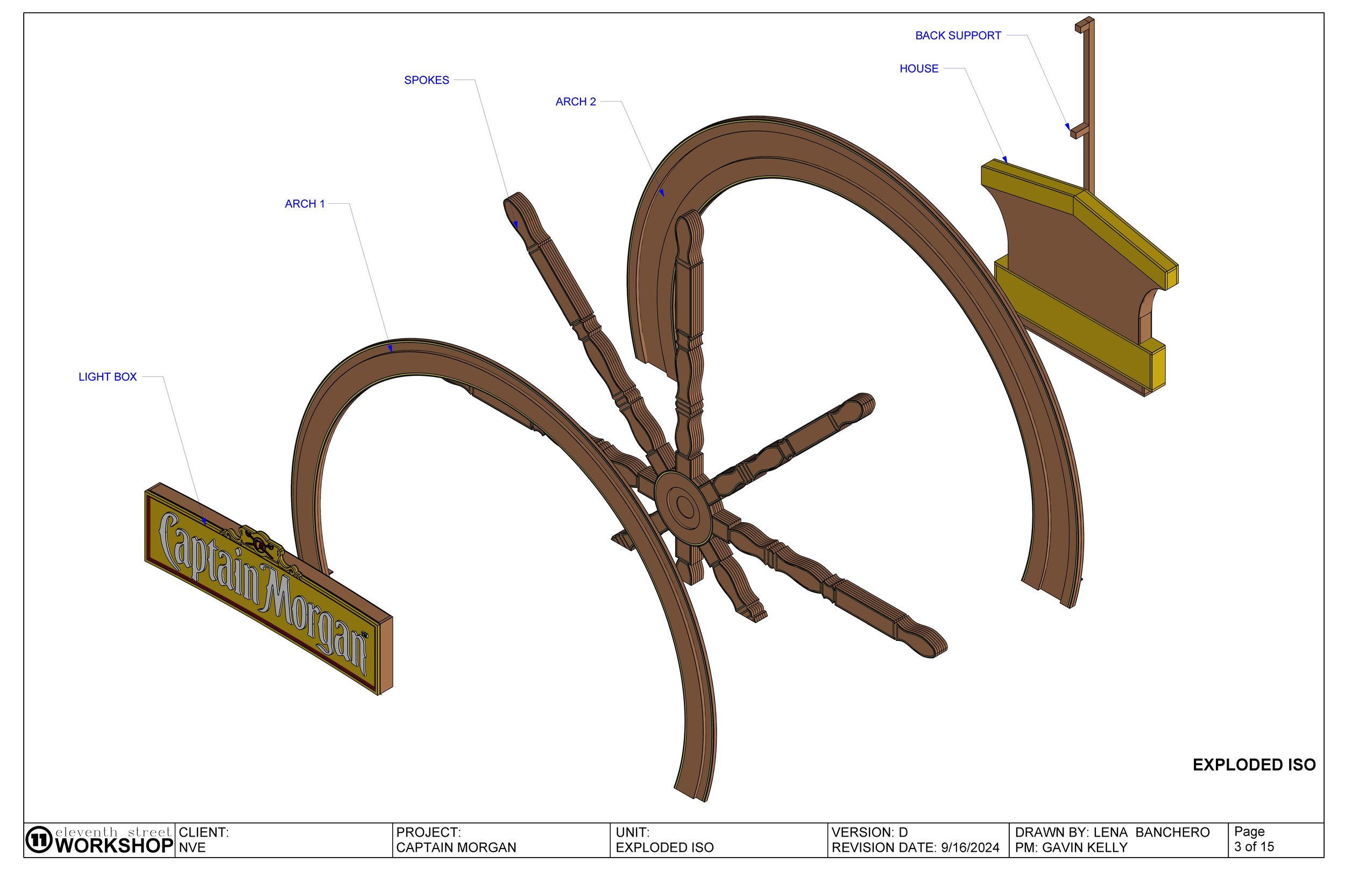Screen dimensions: 1345x870
Task: Click the UNIT: EXPLODED ISO field
Action: point(664,840)
